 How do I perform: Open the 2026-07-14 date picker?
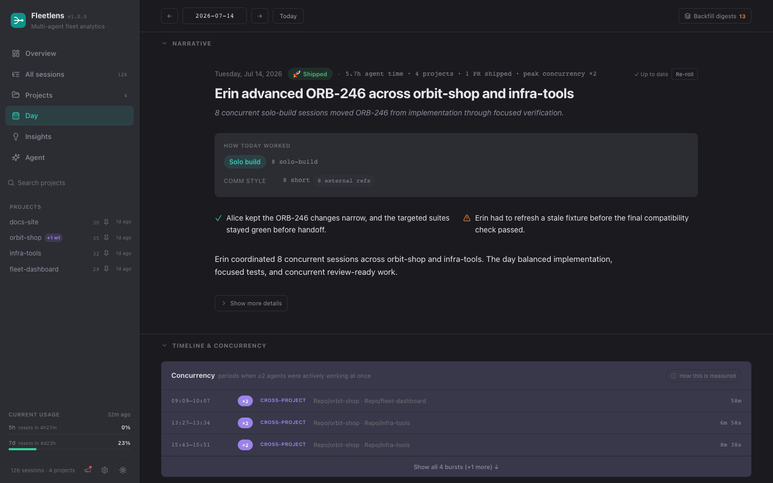pos(215,16)
